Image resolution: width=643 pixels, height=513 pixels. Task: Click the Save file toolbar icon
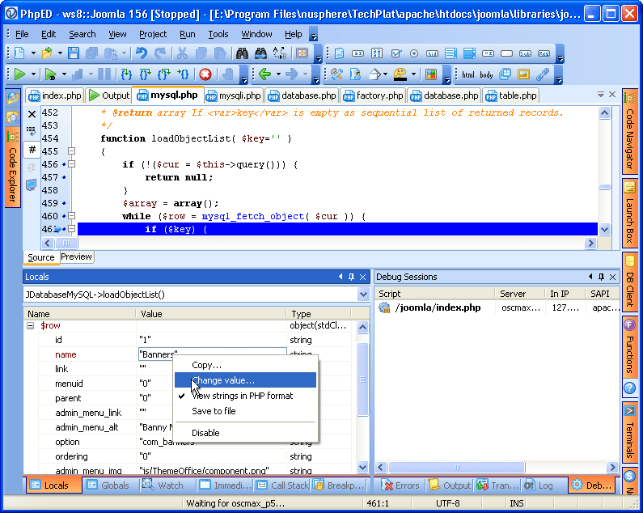74,53
